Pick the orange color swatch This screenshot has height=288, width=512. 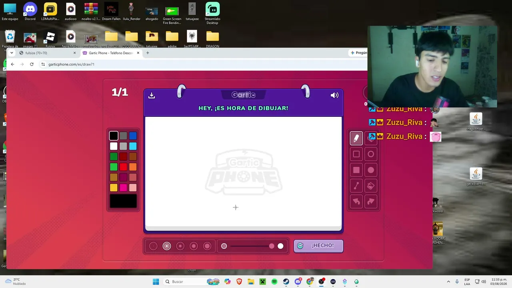133,167
